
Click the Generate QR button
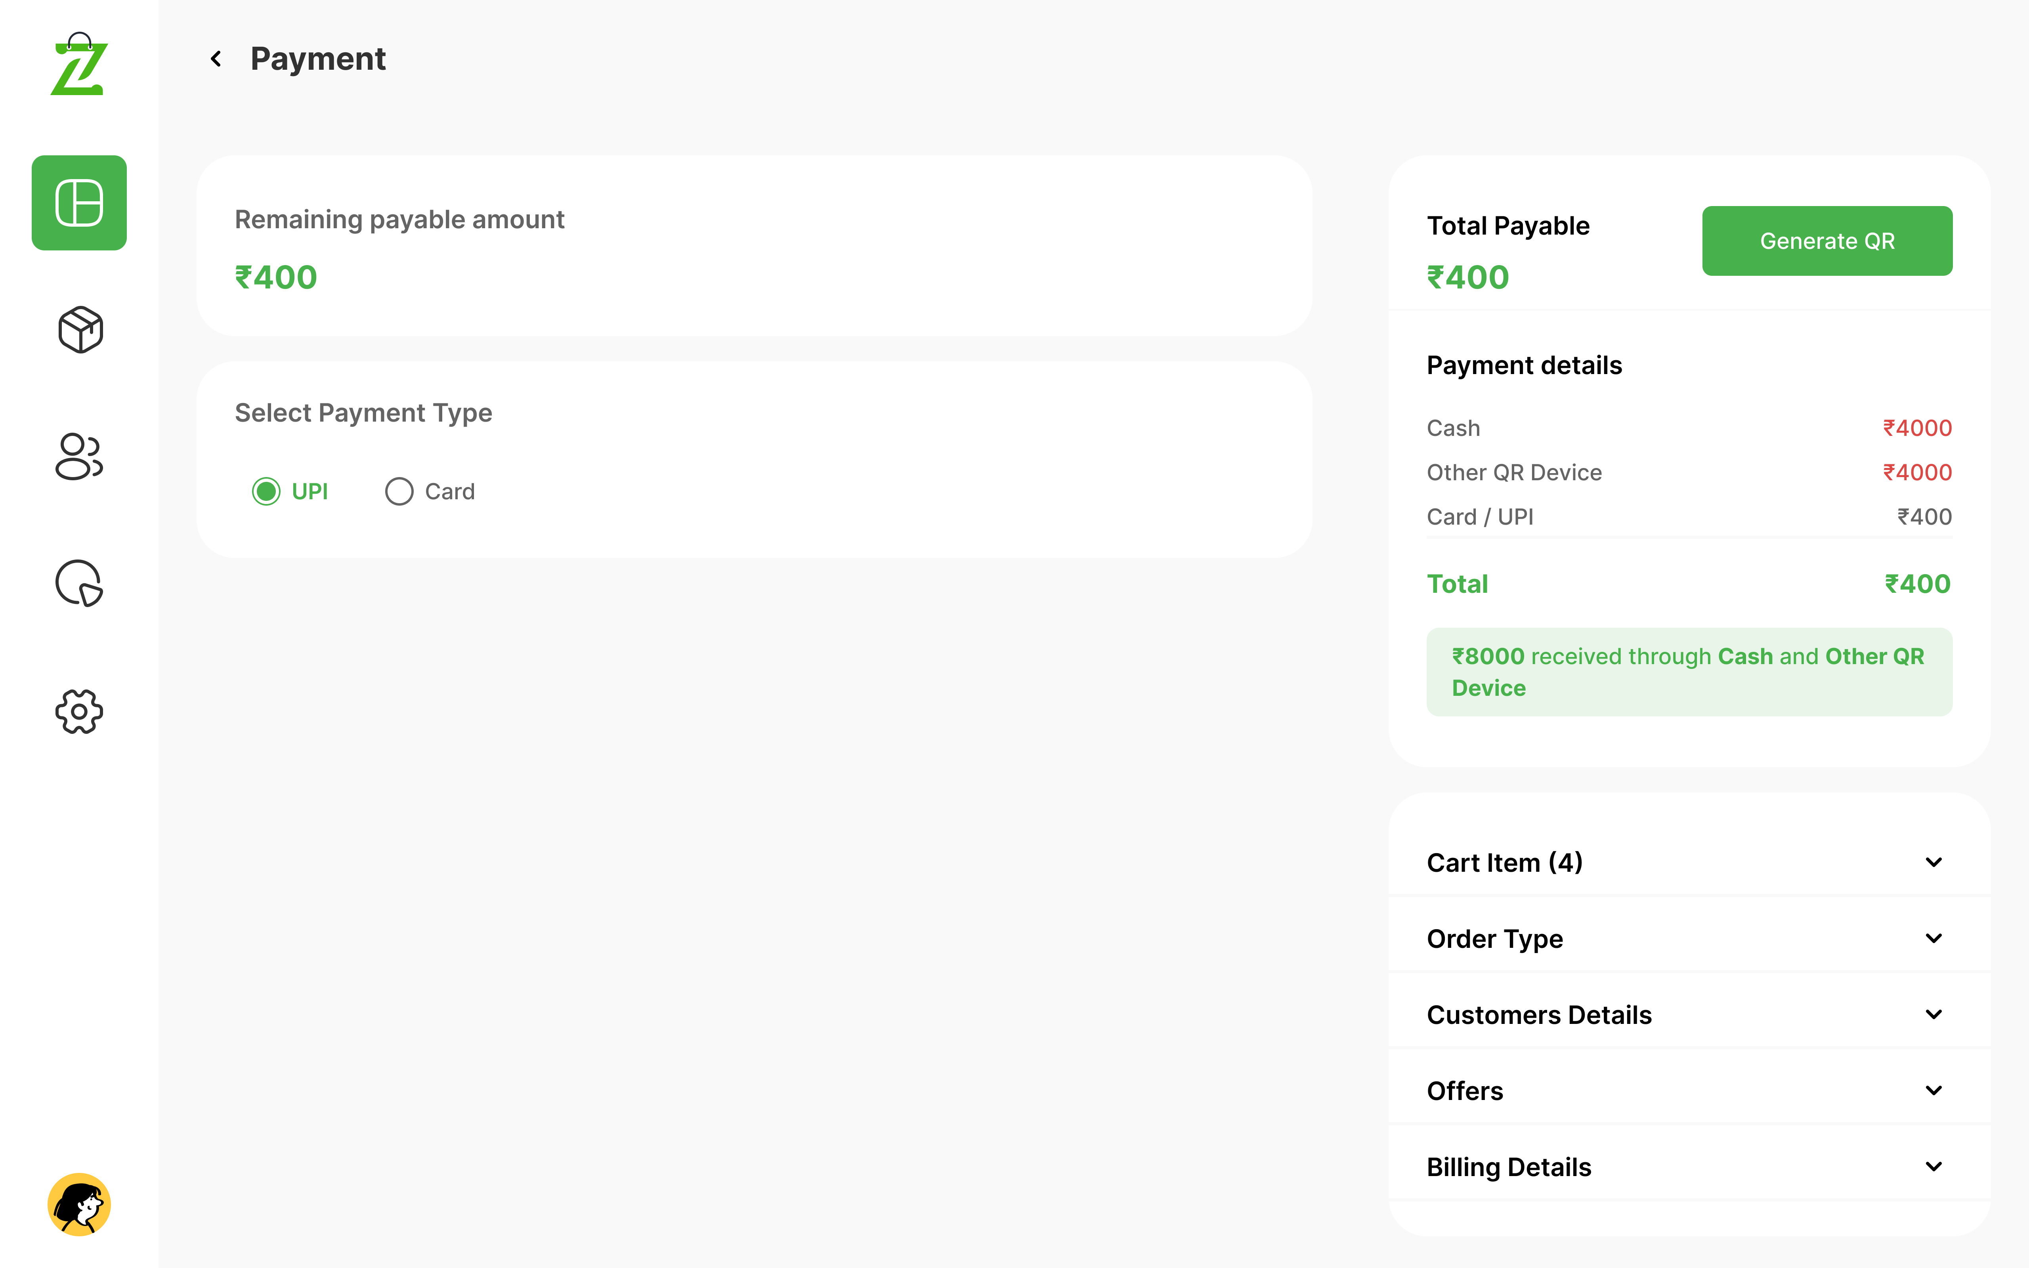coord(1827,241)
